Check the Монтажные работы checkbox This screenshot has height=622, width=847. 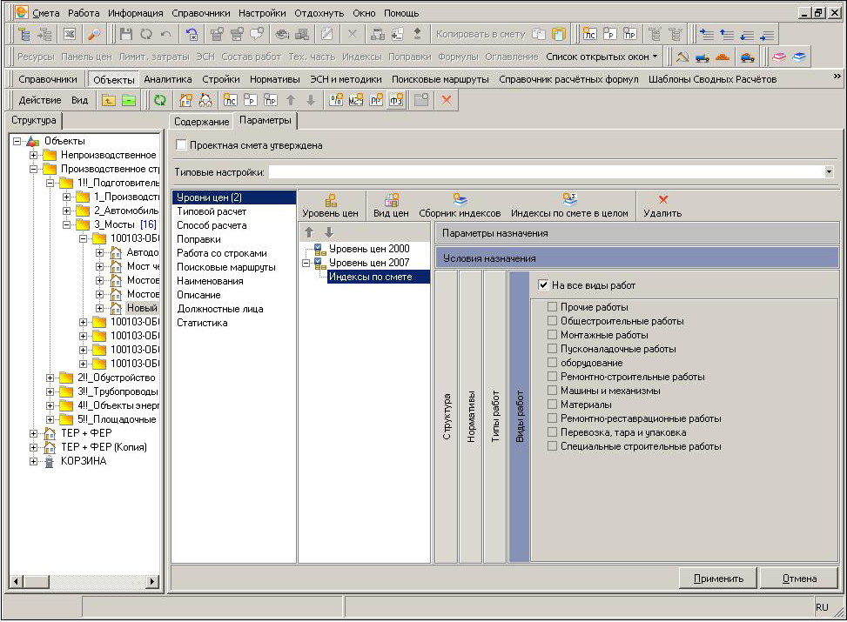point(552,335)
